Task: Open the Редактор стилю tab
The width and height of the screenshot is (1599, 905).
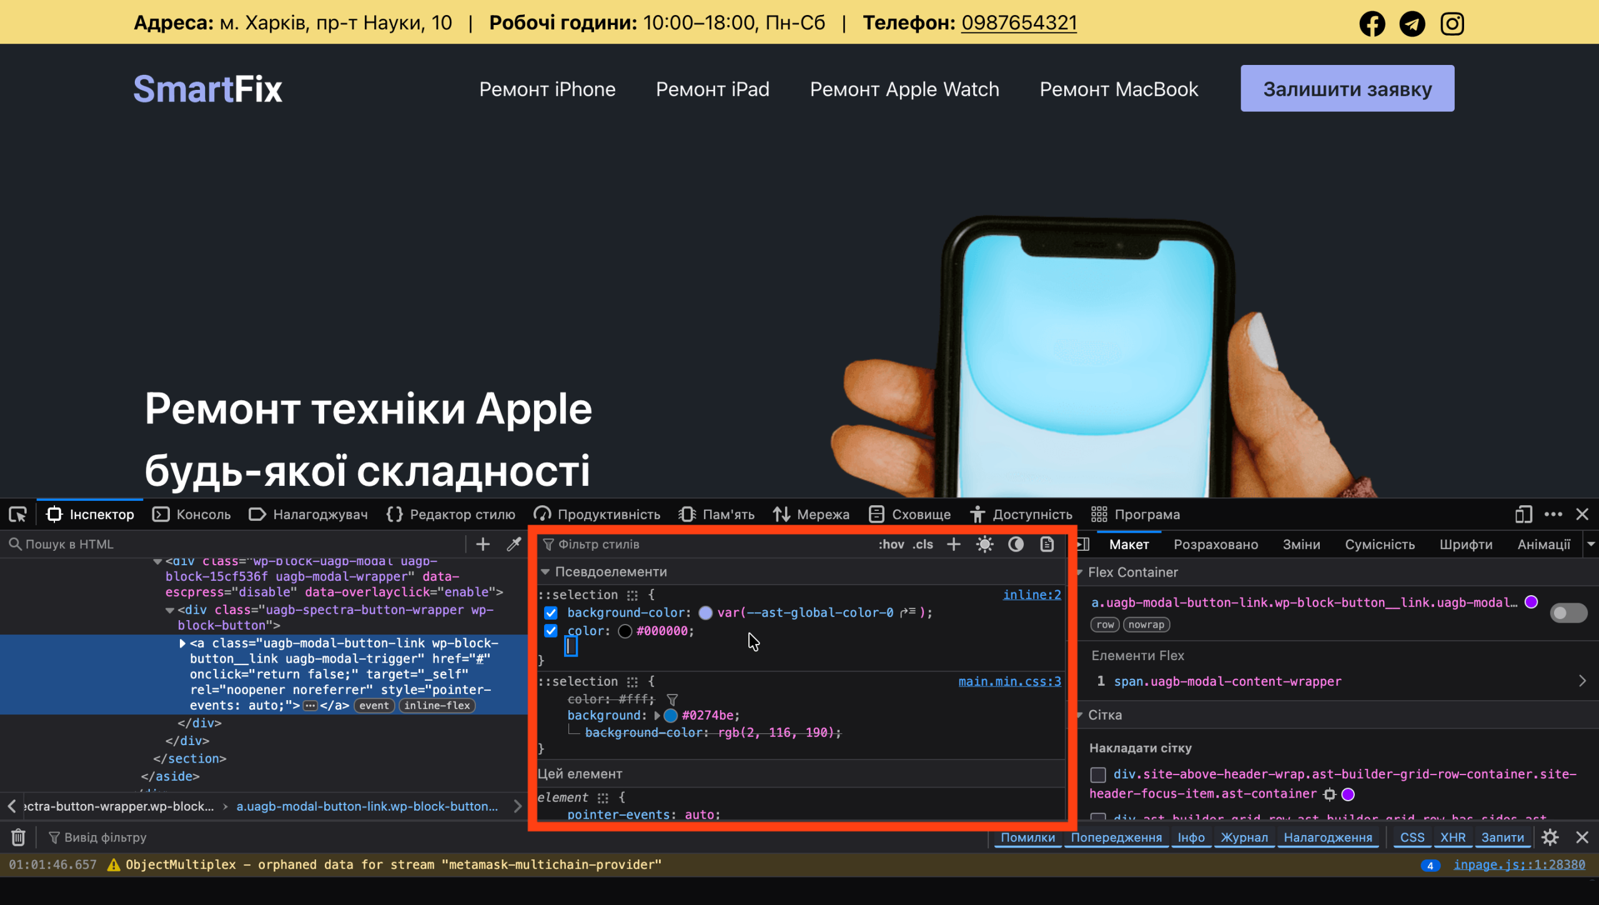Action: click(450, 514)
